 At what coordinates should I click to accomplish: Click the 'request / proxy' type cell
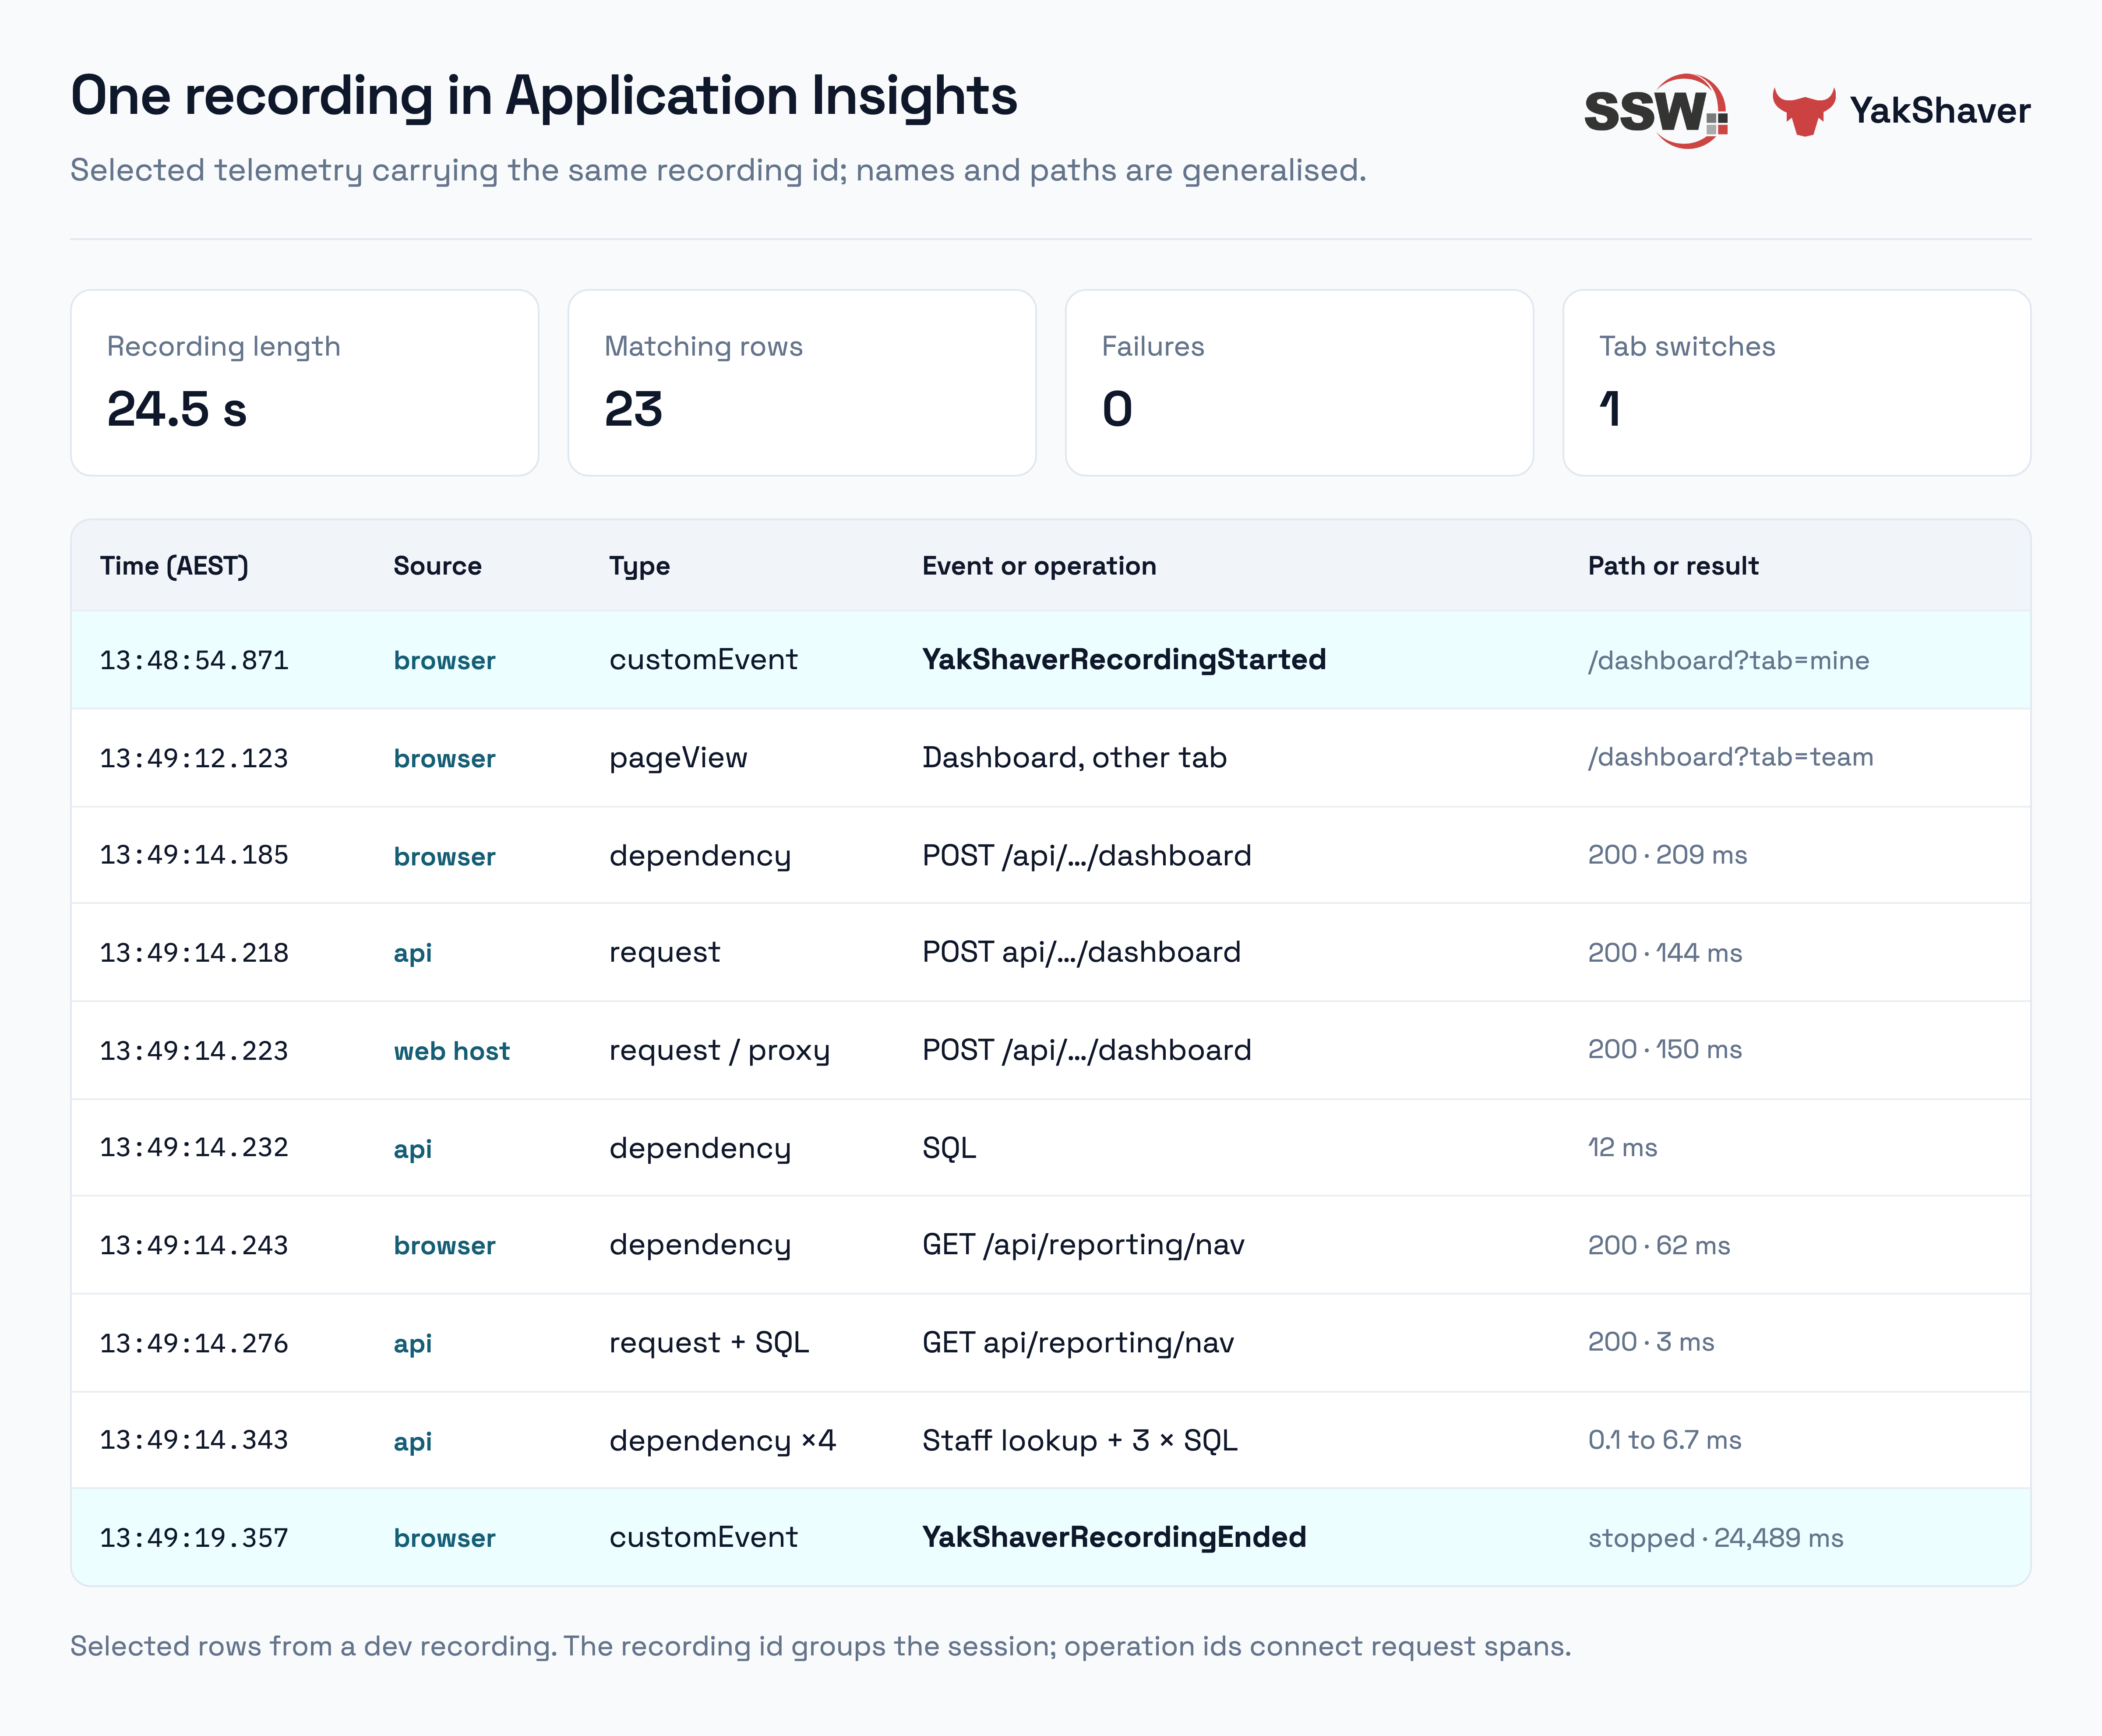[x=719, y=1051]
